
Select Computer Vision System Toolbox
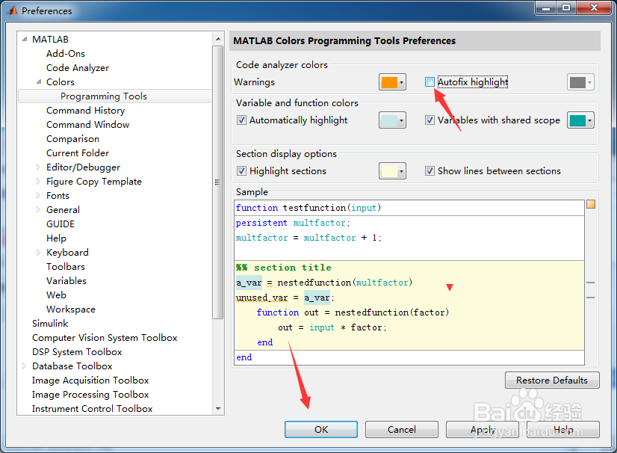coord(105,338)
